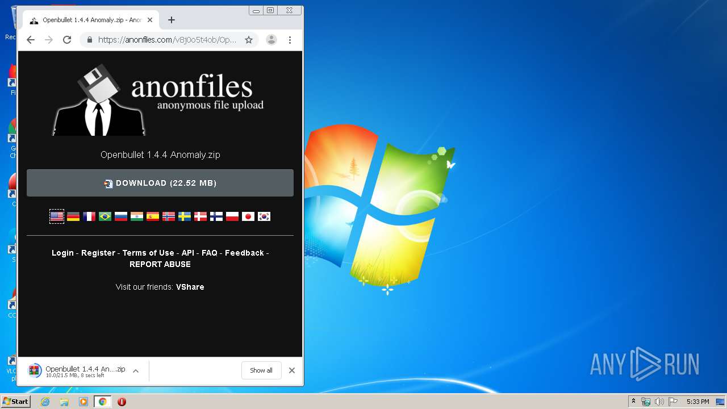View site info via the padlock icon
This screenshot has width=727, height=409.
(x=90, y=40)
